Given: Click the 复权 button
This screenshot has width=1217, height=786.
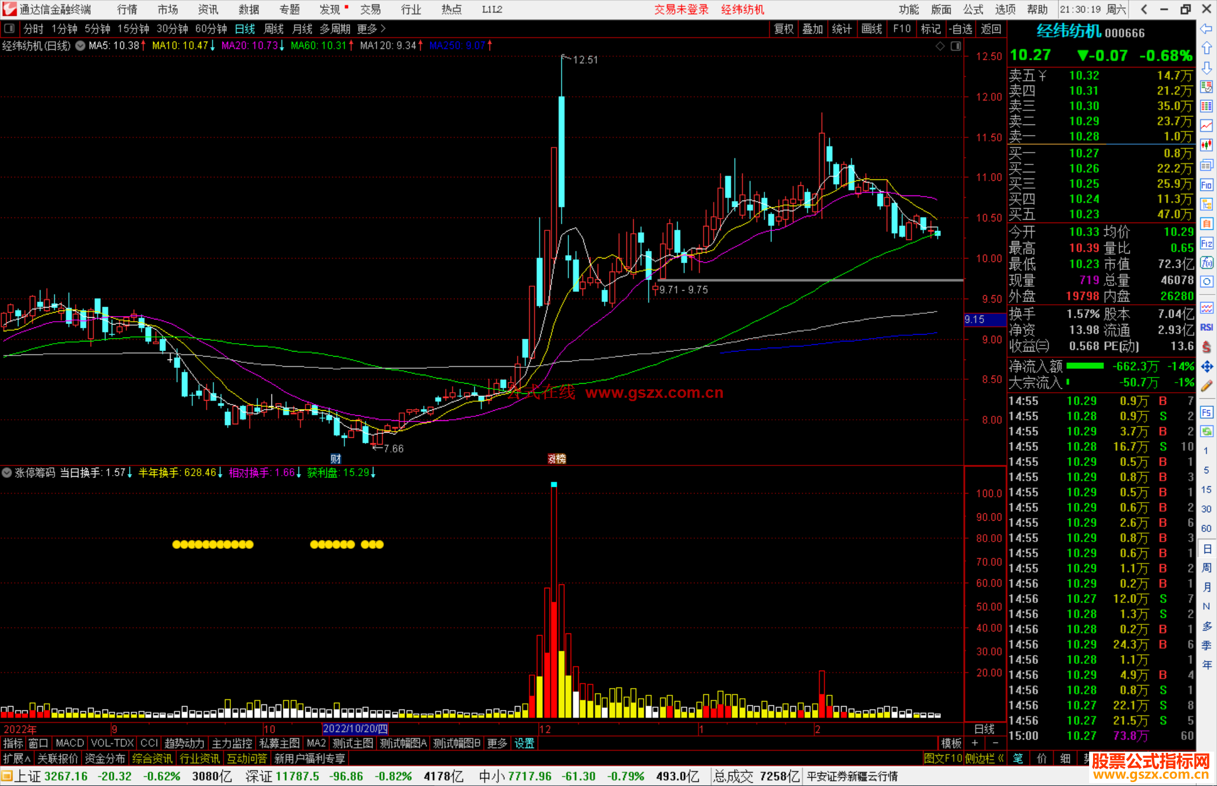Looking at the screenshot, I should [x=783, y=29].
